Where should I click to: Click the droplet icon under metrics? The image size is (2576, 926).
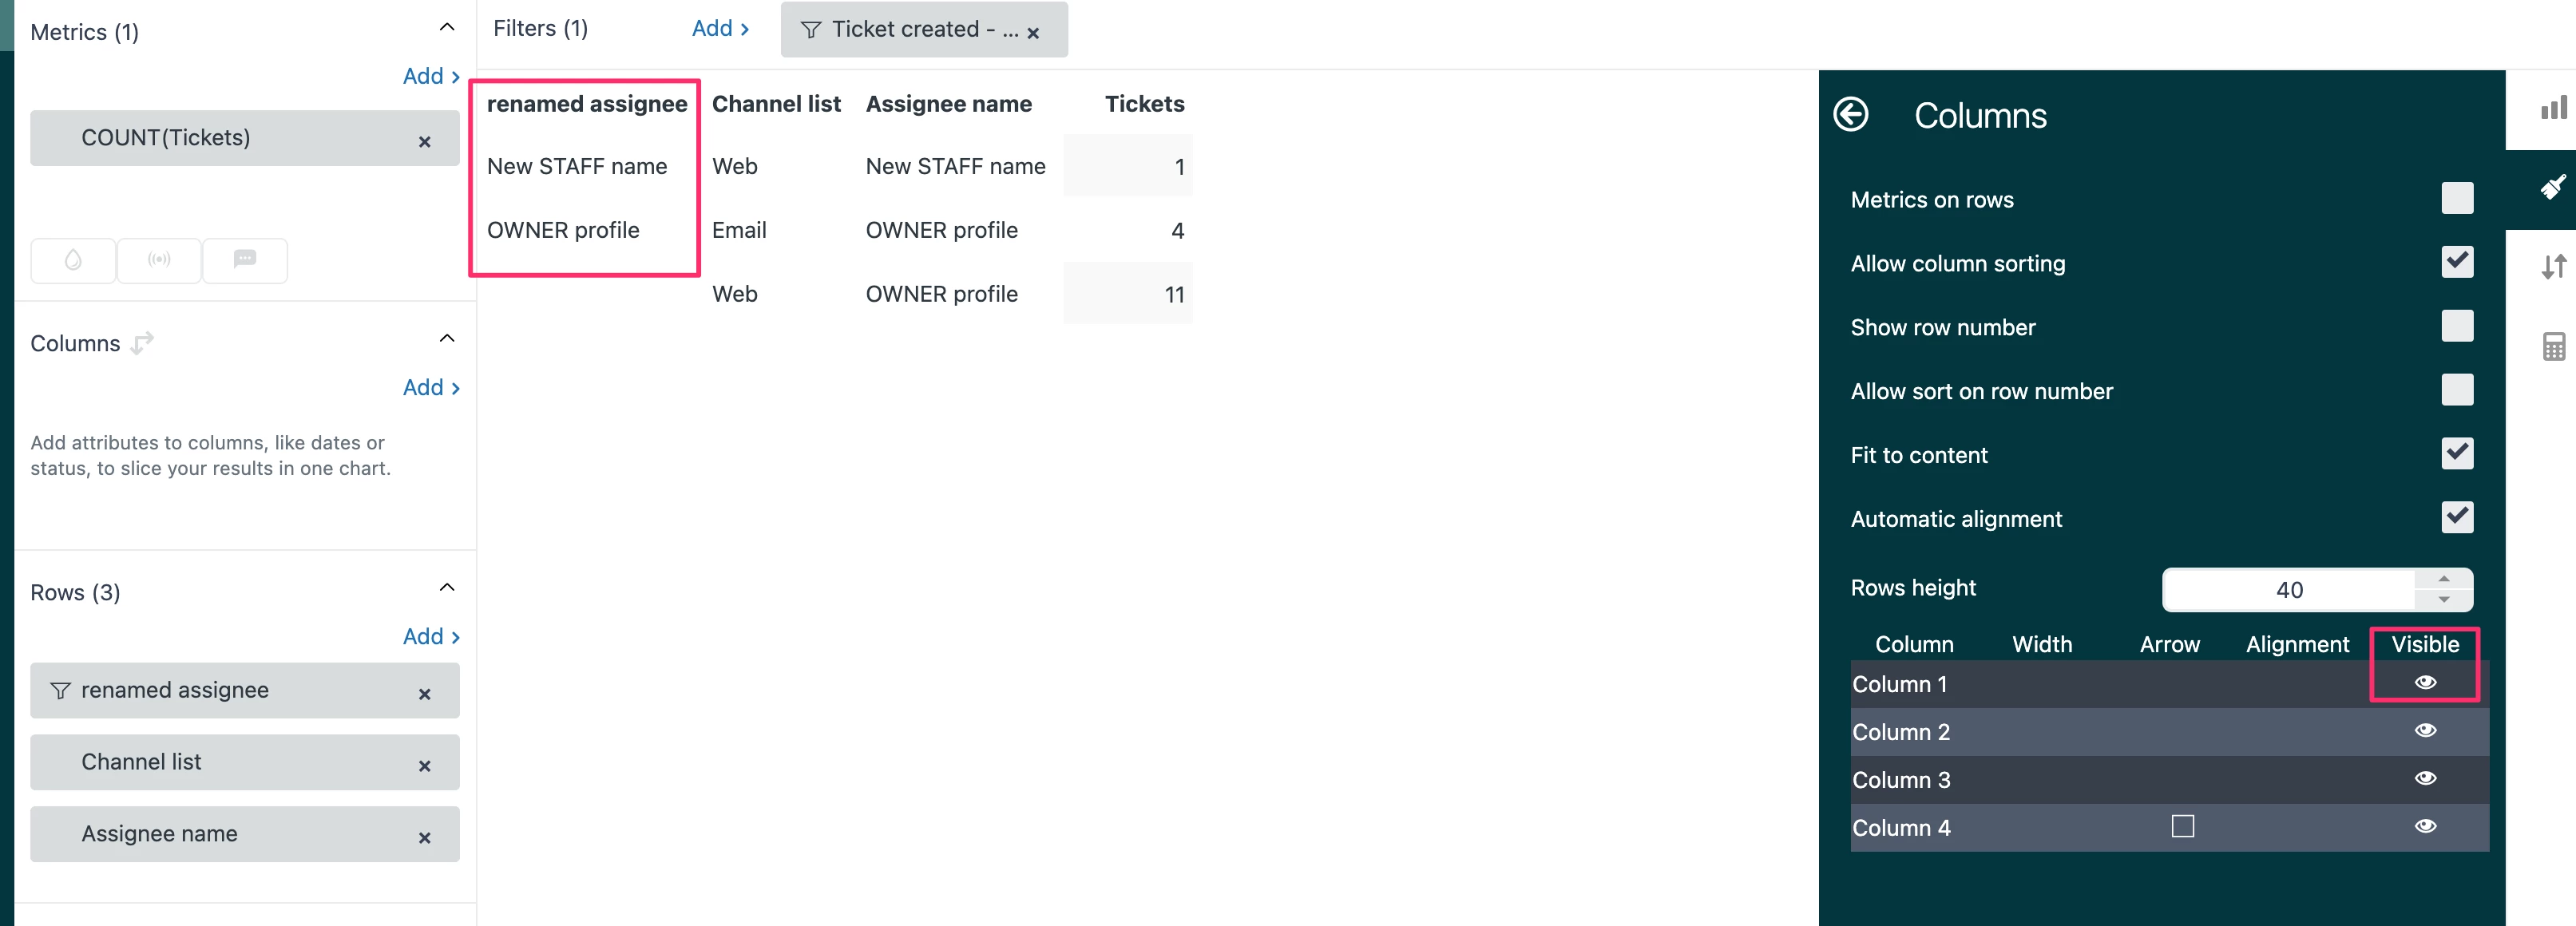pyautogui.click(x=73, y=260)
